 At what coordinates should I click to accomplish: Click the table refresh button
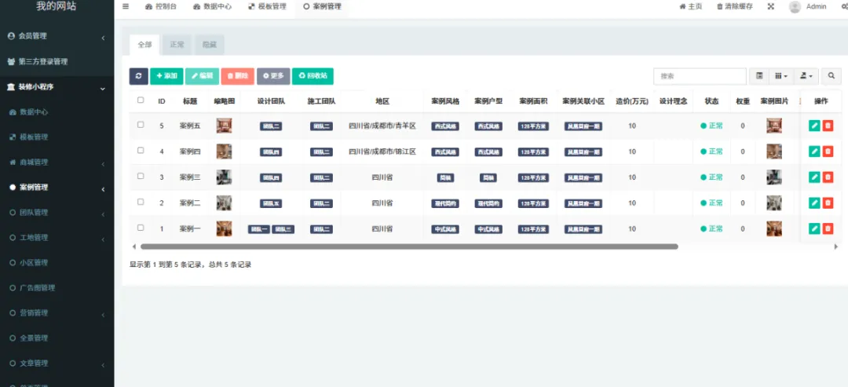138,76
